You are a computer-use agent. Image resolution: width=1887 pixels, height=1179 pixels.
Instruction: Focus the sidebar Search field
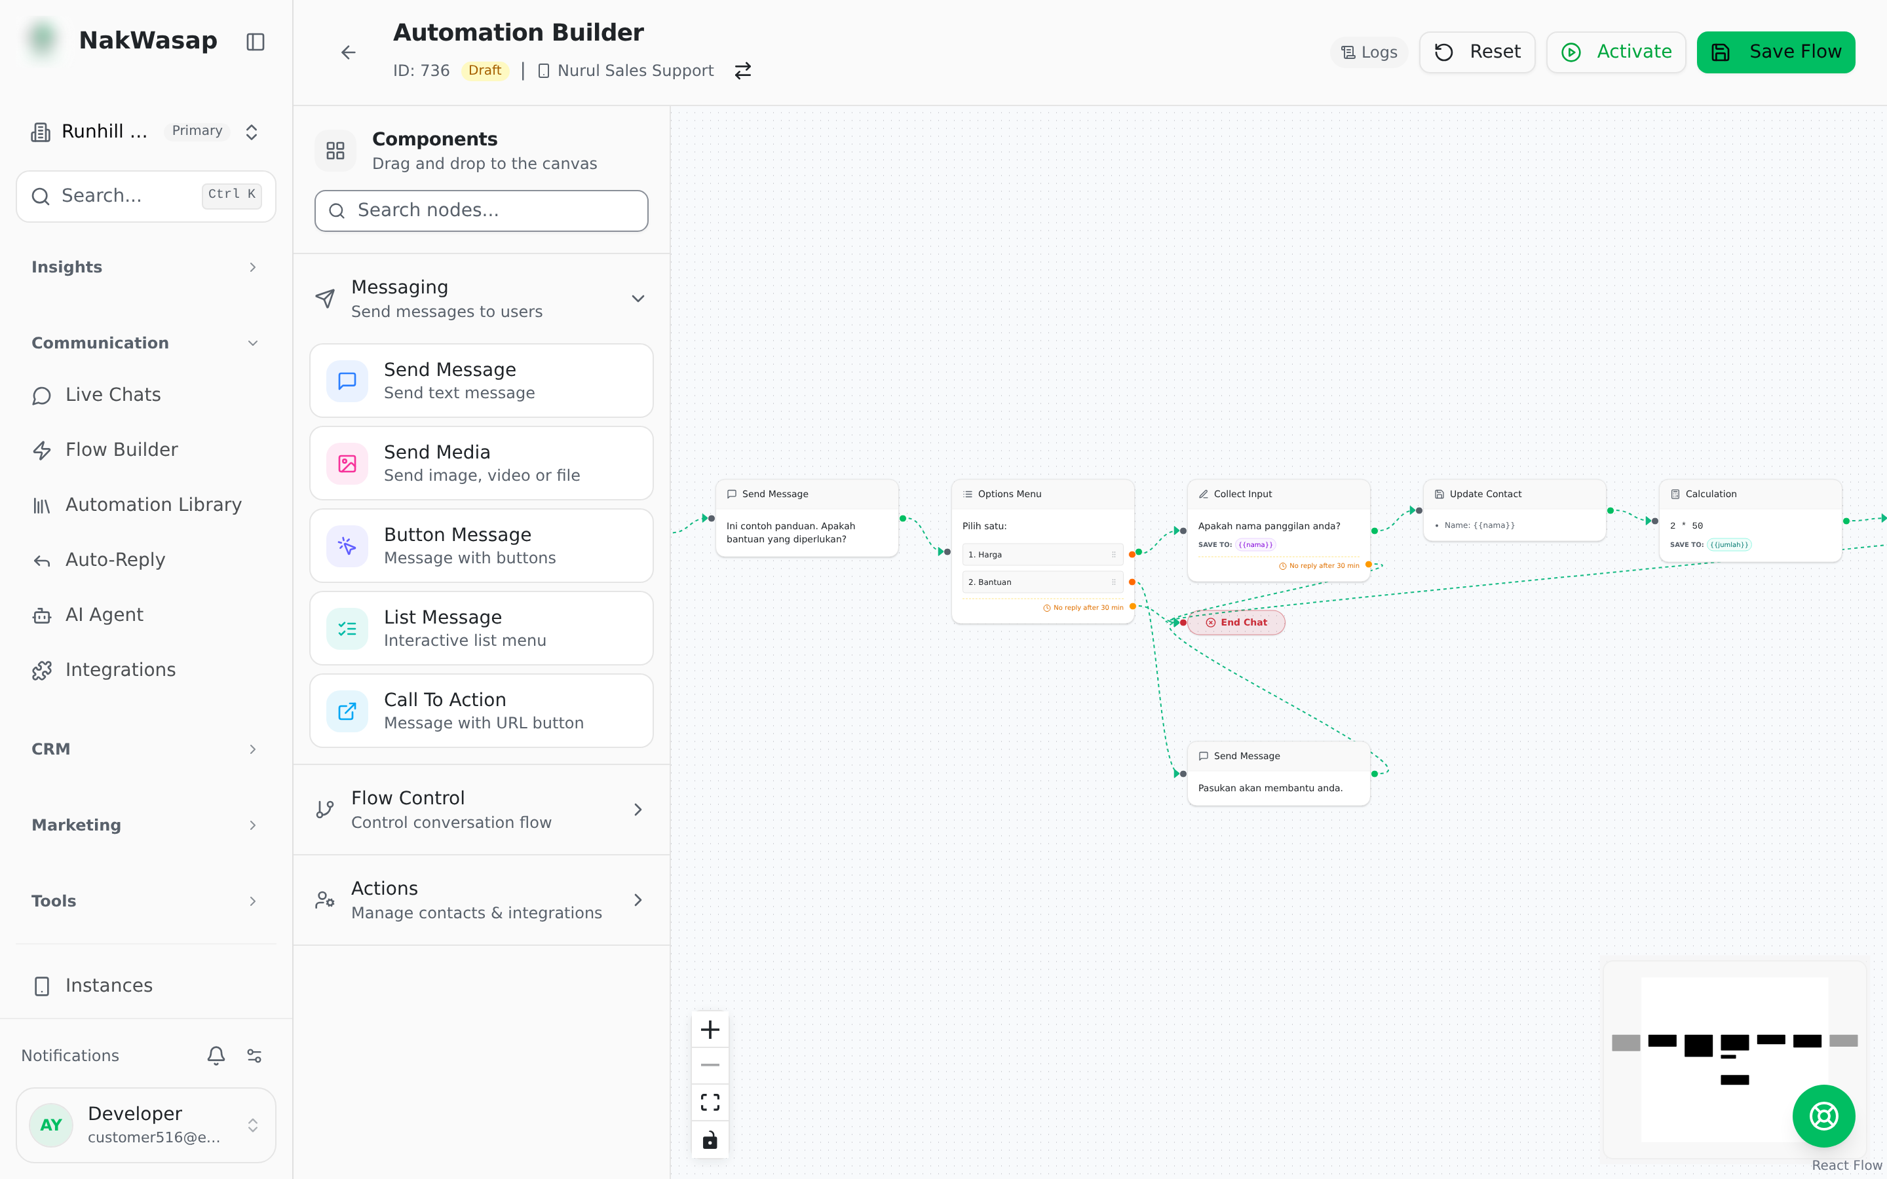pos(146,196)
